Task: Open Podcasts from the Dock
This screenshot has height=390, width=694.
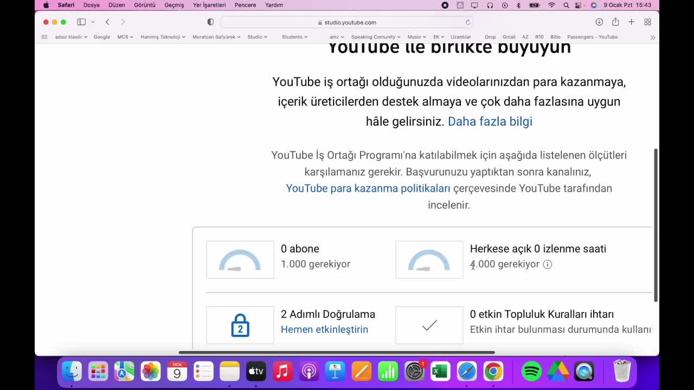Action: coord(309,372)
